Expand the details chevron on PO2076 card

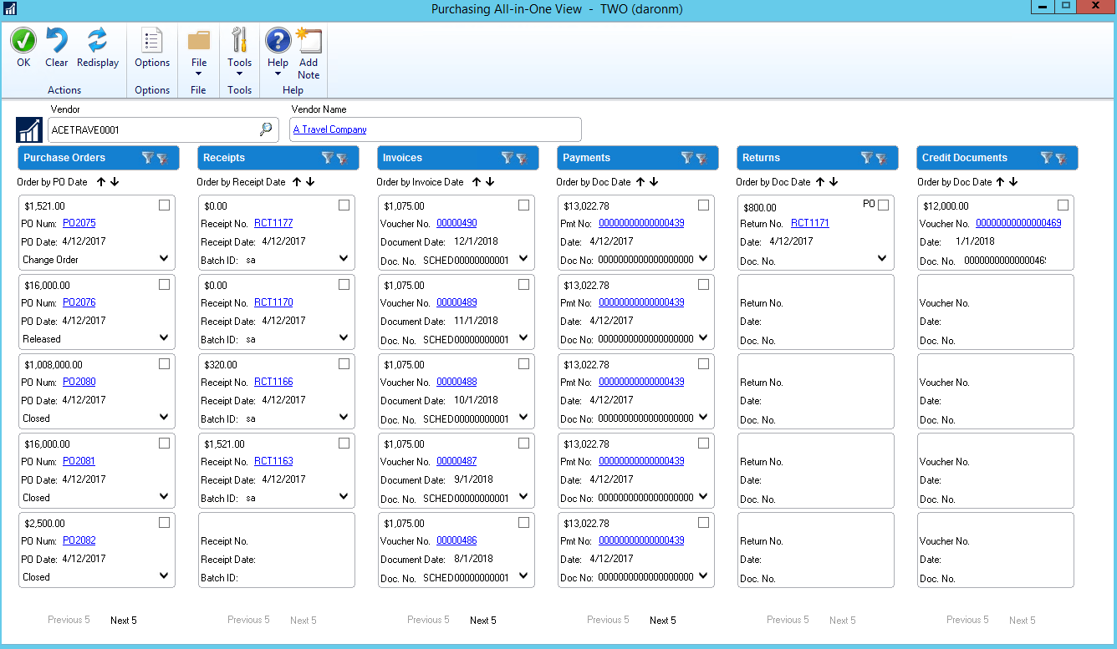pos(165,338)
